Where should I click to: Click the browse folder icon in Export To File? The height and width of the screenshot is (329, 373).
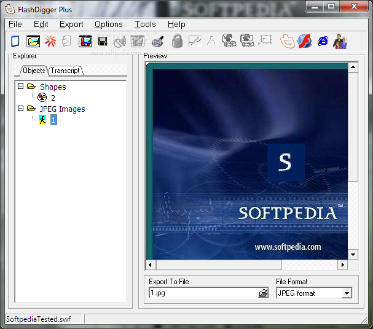tap(263, 293)
